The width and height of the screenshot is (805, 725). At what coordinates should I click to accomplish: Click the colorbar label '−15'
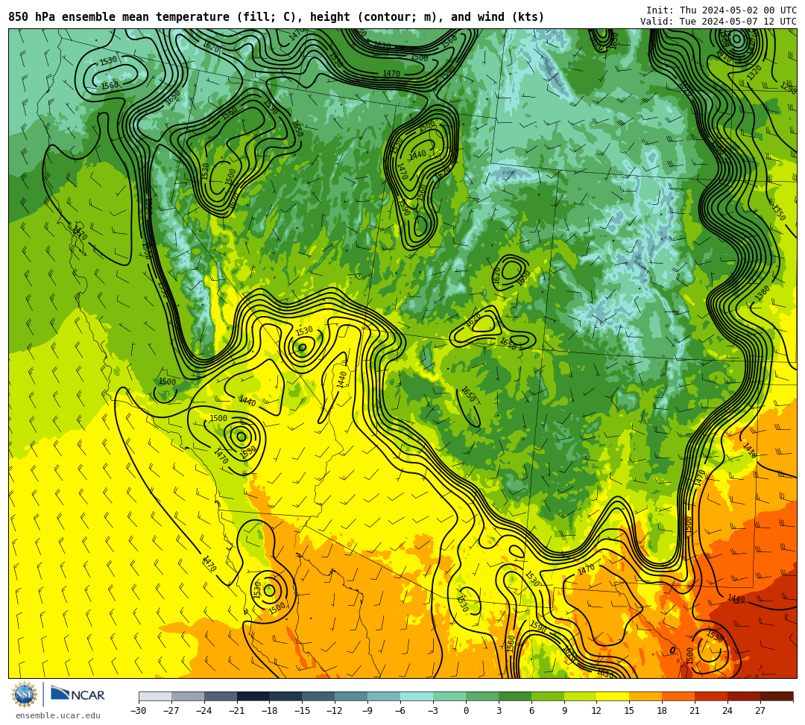coord(303,711)
